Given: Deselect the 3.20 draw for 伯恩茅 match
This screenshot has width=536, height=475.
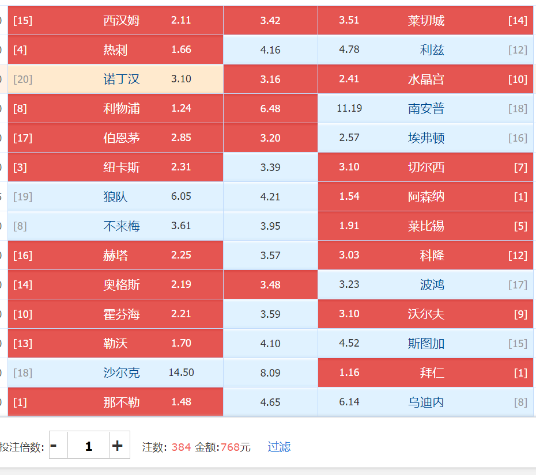Looking at the screenshot, I should point(270,138).
